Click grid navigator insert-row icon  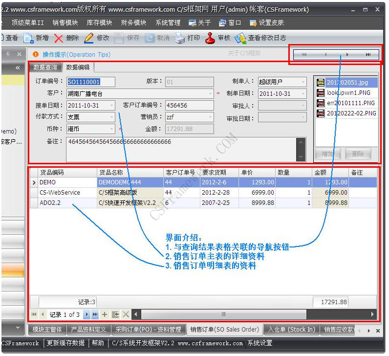[115, 314]
